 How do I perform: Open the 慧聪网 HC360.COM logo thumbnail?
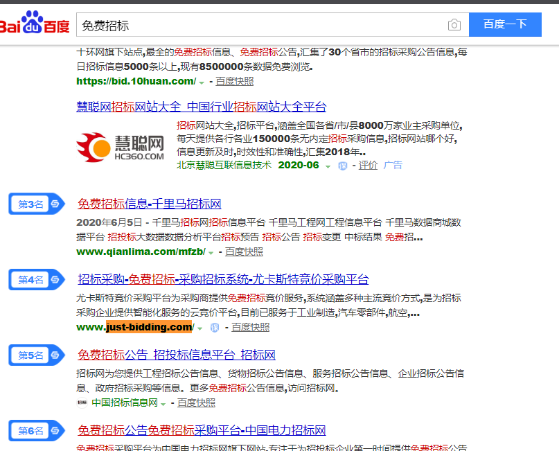pos(120,148)
